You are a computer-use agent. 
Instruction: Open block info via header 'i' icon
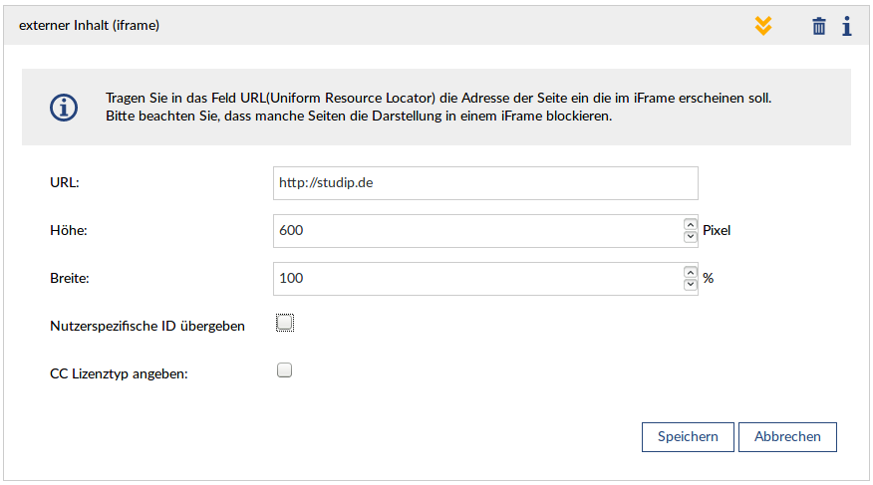click(x=846, y=26)
